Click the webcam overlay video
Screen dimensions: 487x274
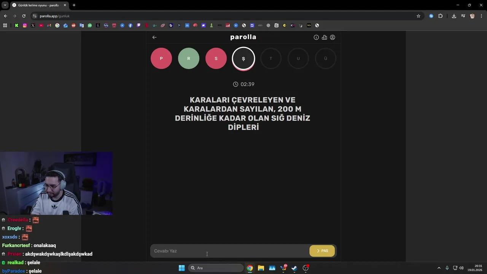tap(56, 184)
